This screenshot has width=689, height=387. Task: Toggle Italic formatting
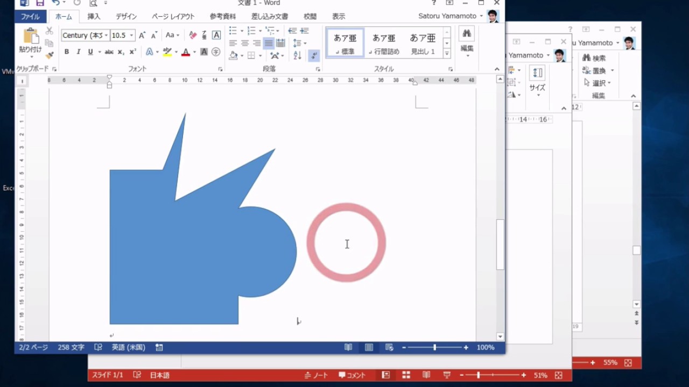[x=79, y=52]
